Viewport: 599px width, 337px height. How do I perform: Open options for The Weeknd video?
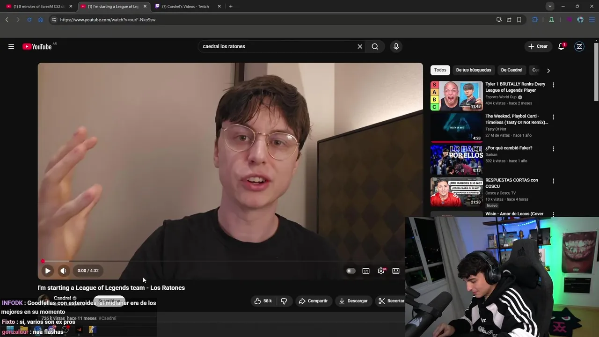[x=553, y=117]
